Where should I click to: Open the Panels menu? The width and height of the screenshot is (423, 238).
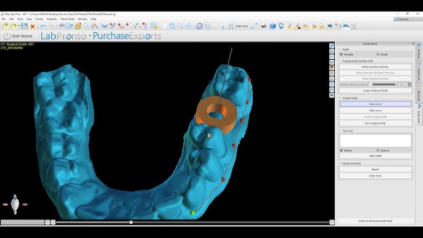coord(39,19)
